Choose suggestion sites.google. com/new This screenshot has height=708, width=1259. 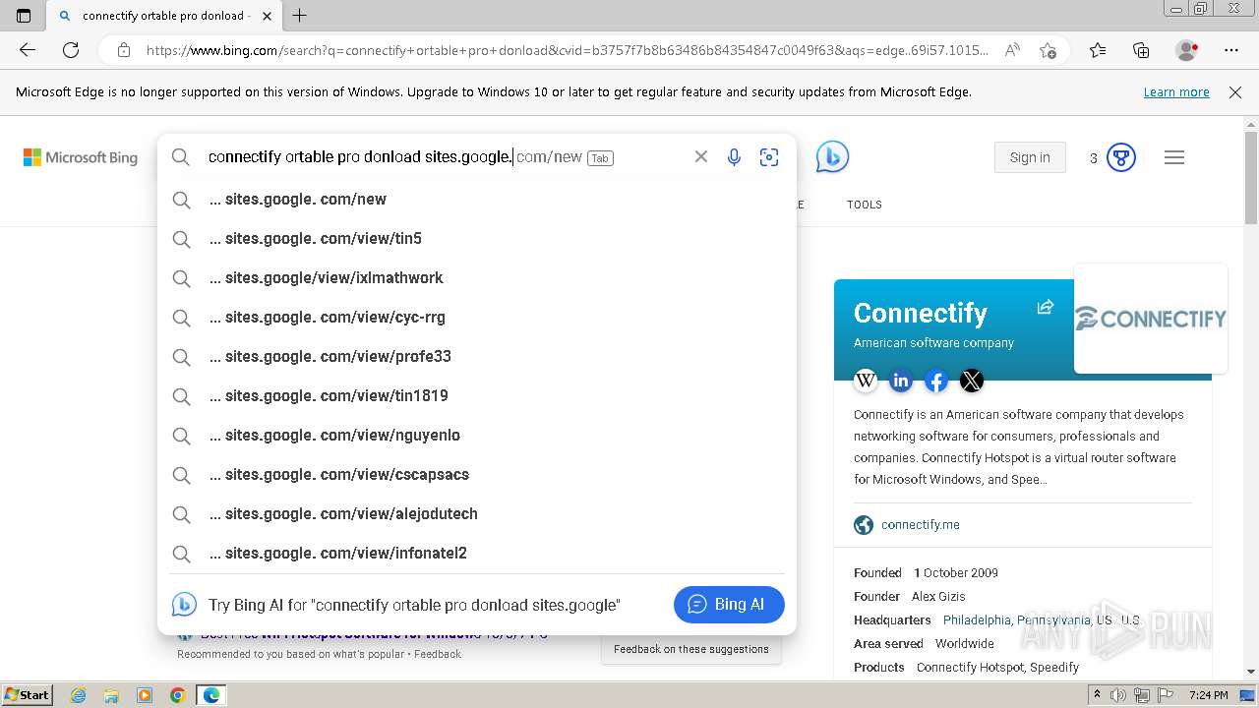pos(477,199)
